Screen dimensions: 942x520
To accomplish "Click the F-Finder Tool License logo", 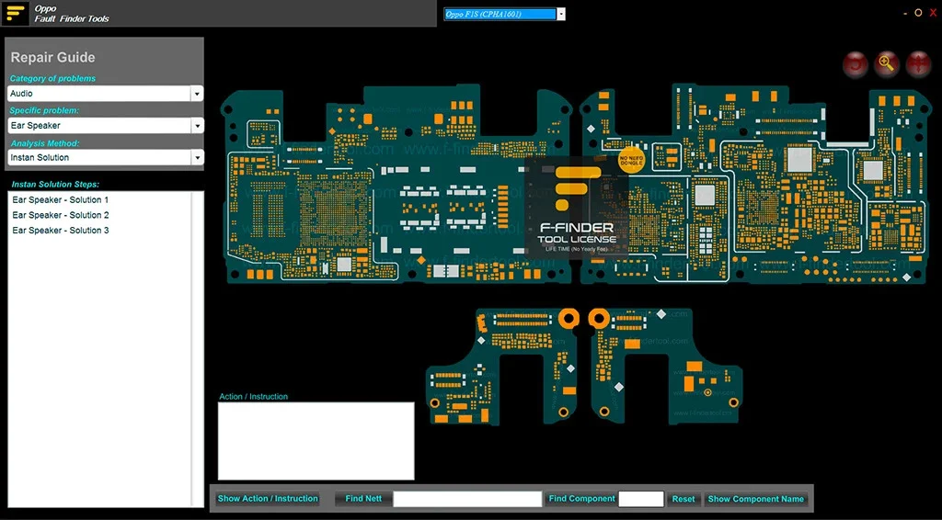I will click(x=576, y=208).
